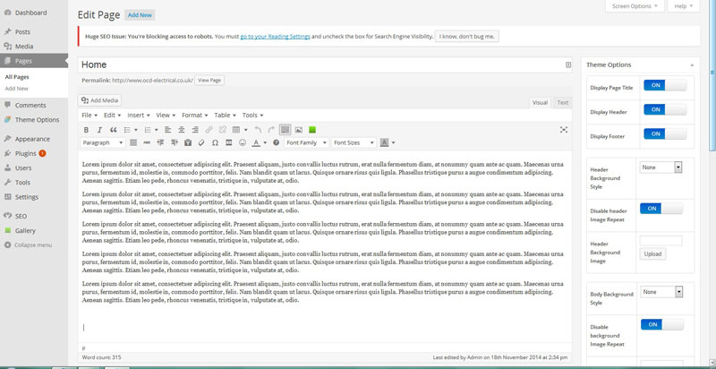This screenshot has height=369, width=716.
Task: Open the Paragraph format dropdown
Action: tap(103, 143)
